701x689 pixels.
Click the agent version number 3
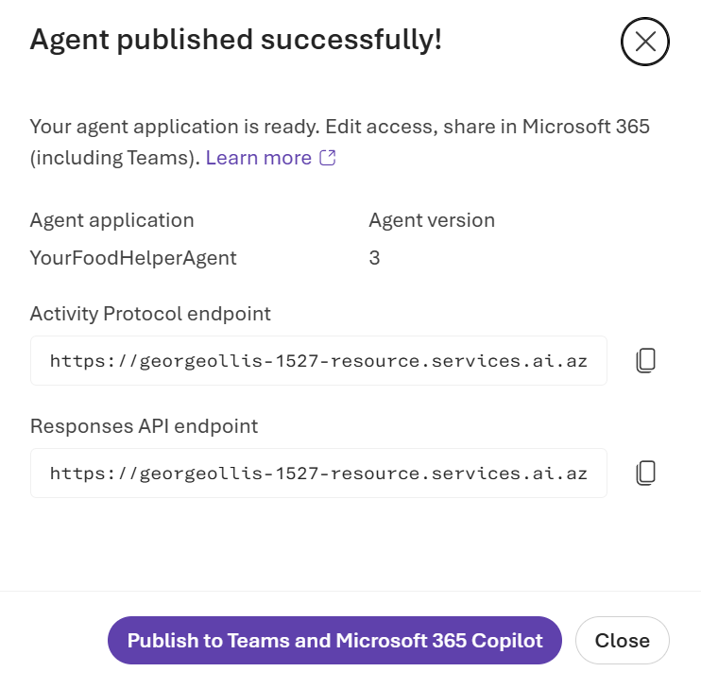[374, 257]
